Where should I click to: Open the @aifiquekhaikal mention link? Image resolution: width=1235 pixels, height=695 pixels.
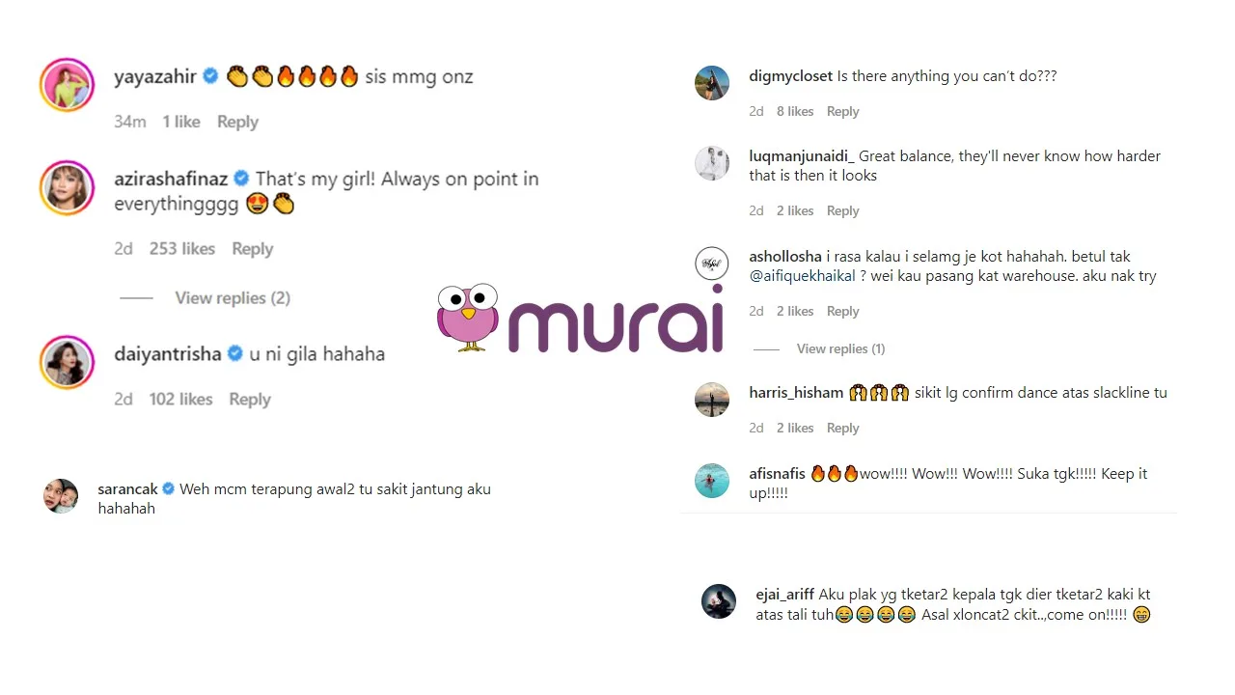(x=802, y=276)
